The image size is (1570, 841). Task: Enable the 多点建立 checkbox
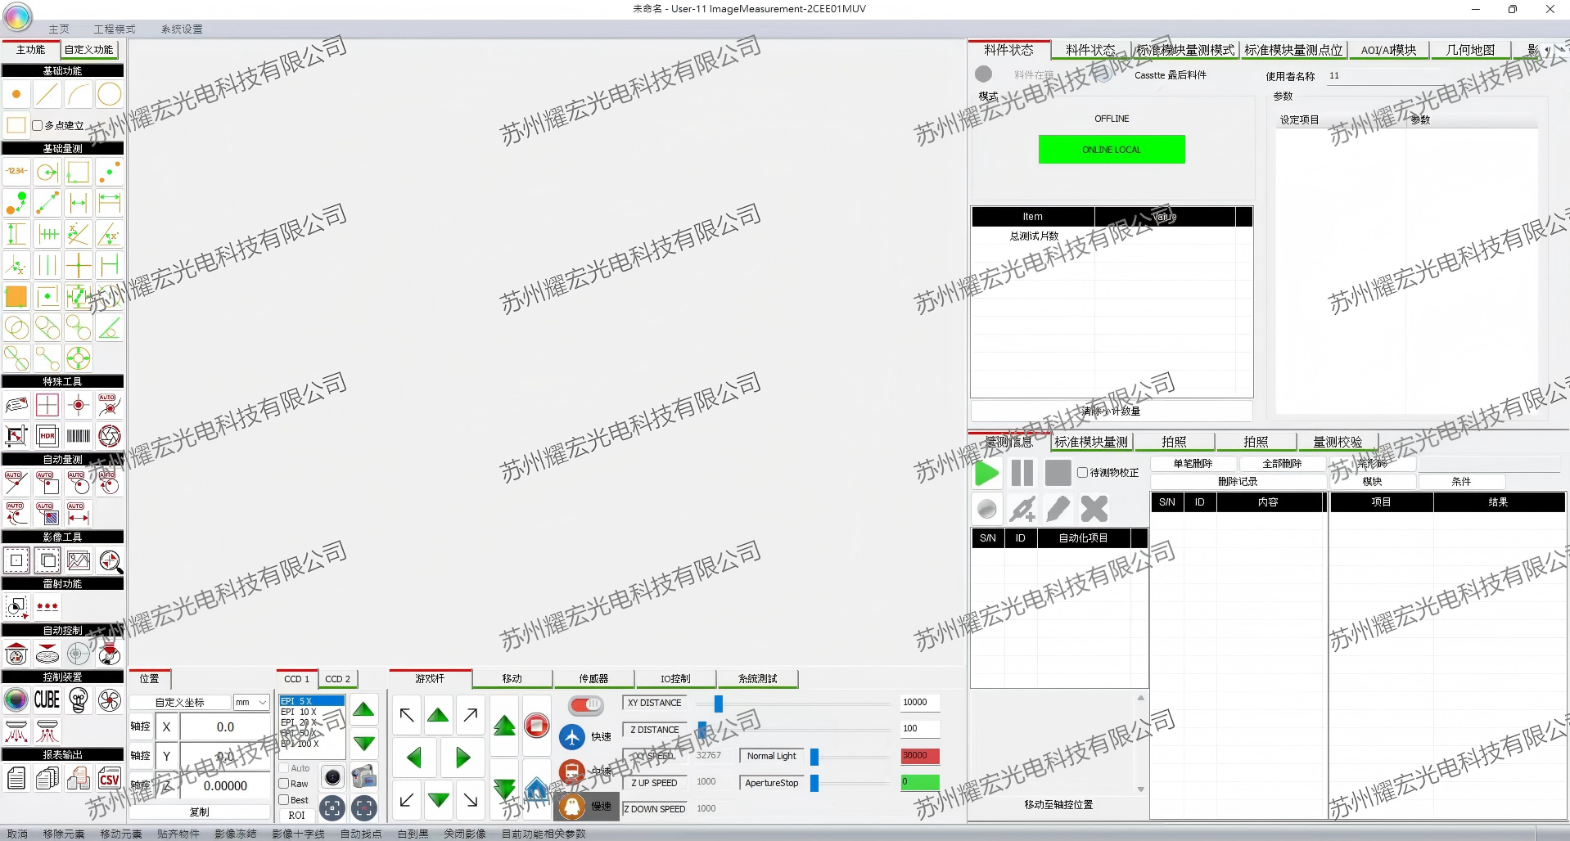[38, 126]
